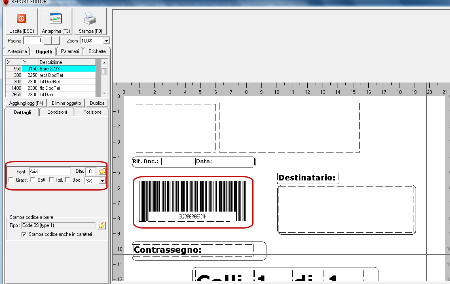The width and height of the screenshot is (450, 284).
Task: Open font chooser folder icon next to Dim.
Action: click(x=102, y=172)
